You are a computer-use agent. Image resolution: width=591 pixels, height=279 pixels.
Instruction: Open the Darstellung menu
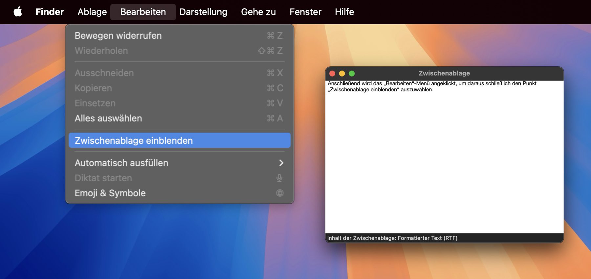click(x=203, y=12)
